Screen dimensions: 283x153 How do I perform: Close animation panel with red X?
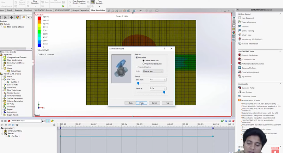(233, 121)
